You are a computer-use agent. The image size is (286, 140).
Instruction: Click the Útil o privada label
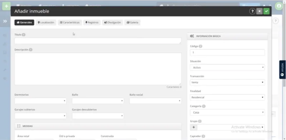click(67, 136)
